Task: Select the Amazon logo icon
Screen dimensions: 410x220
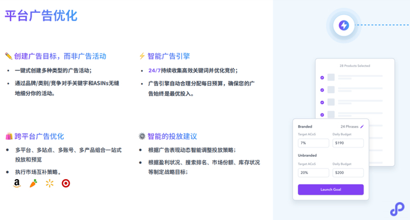Action: pos(17,183)
